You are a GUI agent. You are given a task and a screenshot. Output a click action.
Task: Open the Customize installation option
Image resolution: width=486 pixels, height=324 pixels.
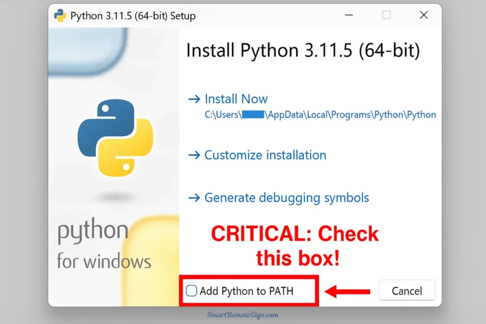[x=265, y=155]
